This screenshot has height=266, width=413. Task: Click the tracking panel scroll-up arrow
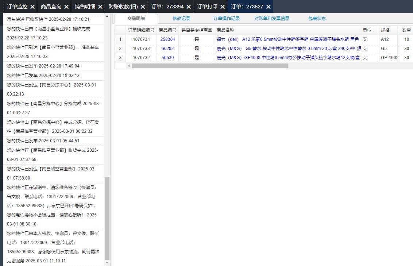click(107, 16)
